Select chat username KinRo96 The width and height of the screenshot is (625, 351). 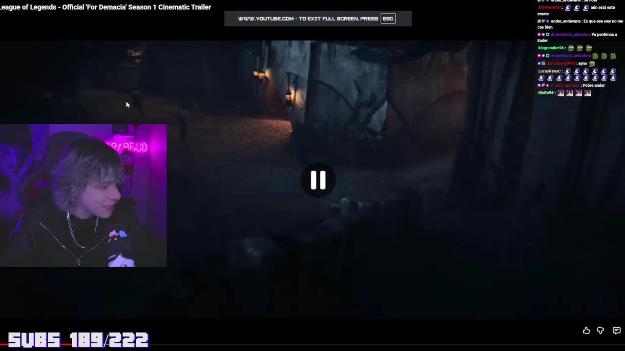546,93
